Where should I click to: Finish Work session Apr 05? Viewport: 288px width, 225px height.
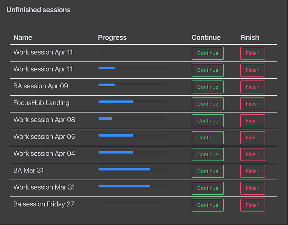[x=253, y=137]
